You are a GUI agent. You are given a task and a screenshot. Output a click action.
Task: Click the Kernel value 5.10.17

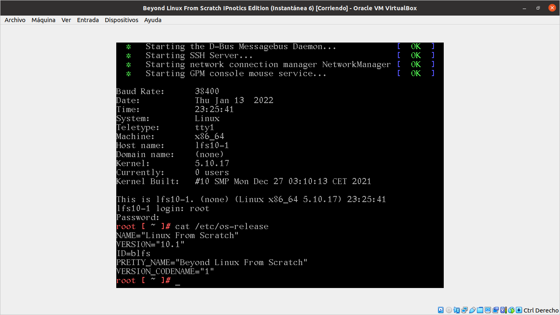coord(212,164)
